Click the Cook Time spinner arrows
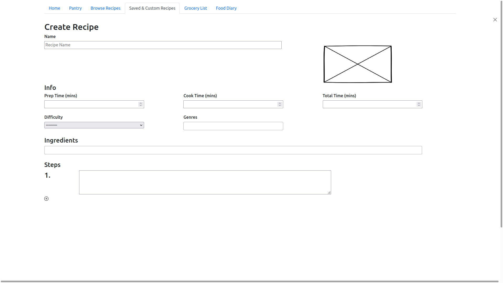The width and height of the screenshot is (503, 283). 280,104
